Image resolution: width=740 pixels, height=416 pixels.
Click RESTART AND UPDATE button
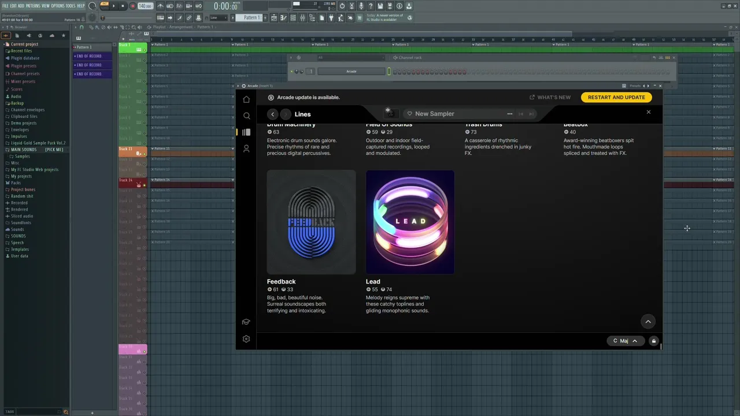tap(616, 97)
